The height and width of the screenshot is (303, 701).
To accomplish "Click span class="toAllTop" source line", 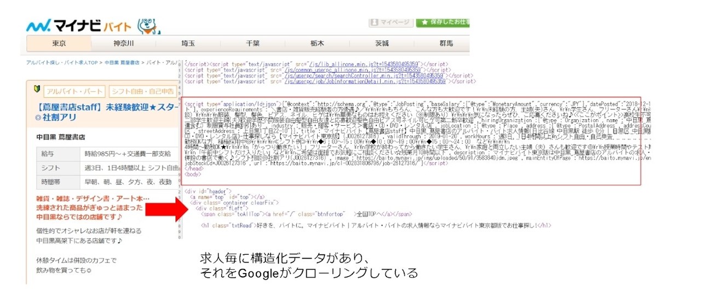I will pyautogui.click(x=307, y=214).
